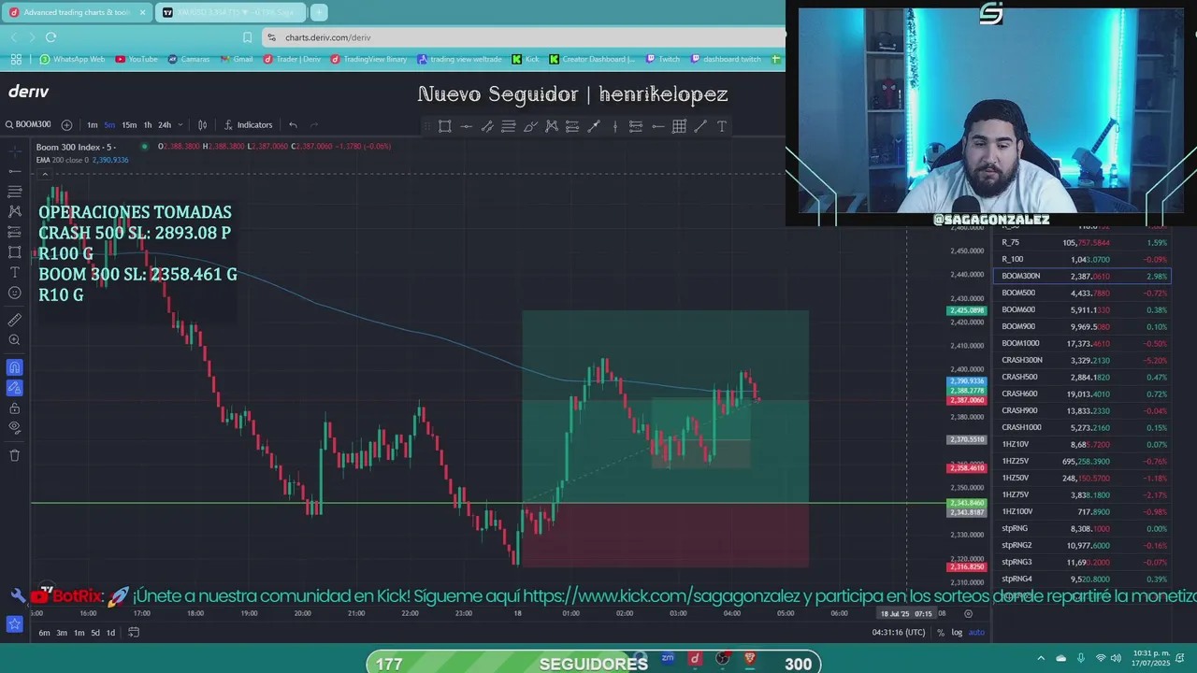
Task: Select the rectangle shape tool in sidebar
Action: click(14, 252)
